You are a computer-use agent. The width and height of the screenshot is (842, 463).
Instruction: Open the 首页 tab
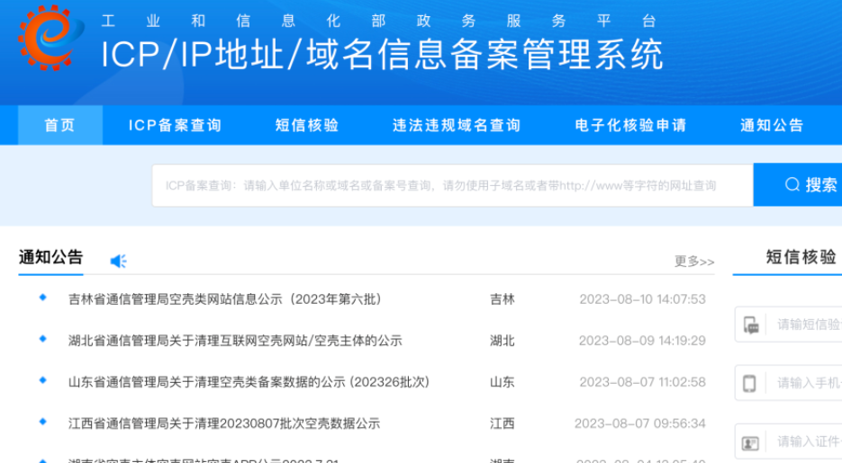(60, 125)
